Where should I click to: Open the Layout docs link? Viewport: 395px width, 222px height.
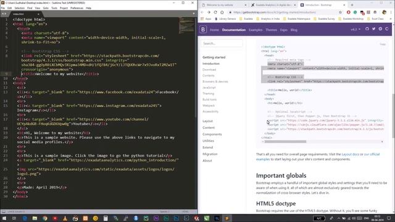tap(350, 154)
